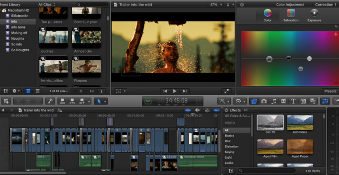Reject the clip using the red X
This screenshot has height=175, width=339.
[x=38, y=101]
